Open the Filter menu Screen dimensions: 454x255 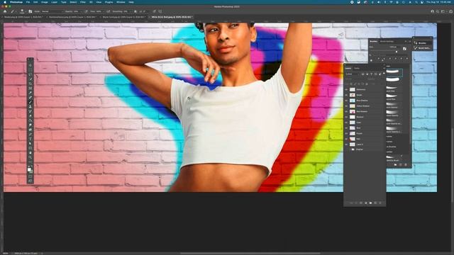(x=83, y=2)
